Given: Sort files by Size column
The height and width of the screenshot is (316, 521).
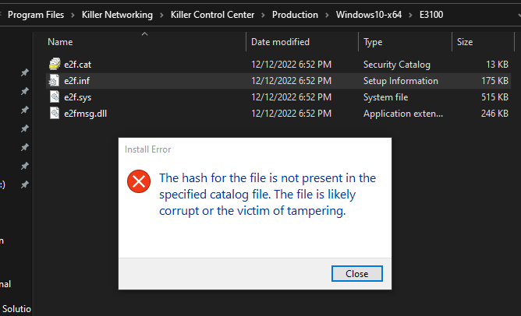Looking at the screenshot, I should click(x=465, y=42).
